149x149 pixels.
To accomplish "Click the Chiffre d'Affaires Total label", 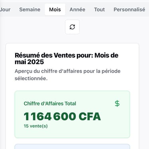I will pyautogui.click(x=50, y=103).
